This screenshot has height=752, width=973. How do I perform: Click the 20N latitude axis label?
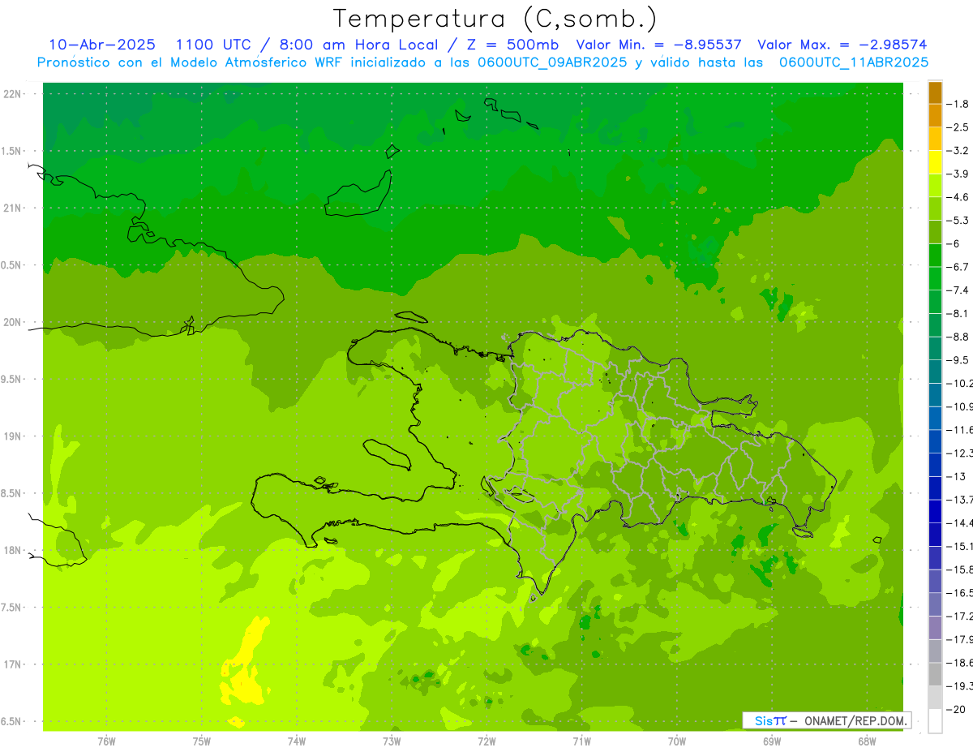click(x=12, y=322)
